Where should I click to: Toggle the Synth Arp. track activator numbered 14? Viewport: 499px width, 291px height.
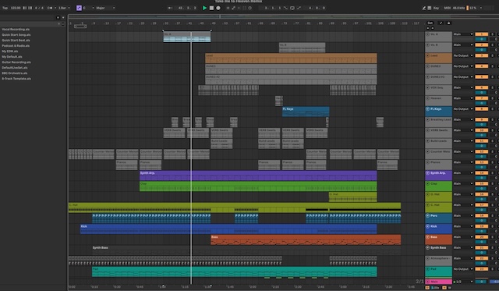pyautogui.click(x=482, y=173)
